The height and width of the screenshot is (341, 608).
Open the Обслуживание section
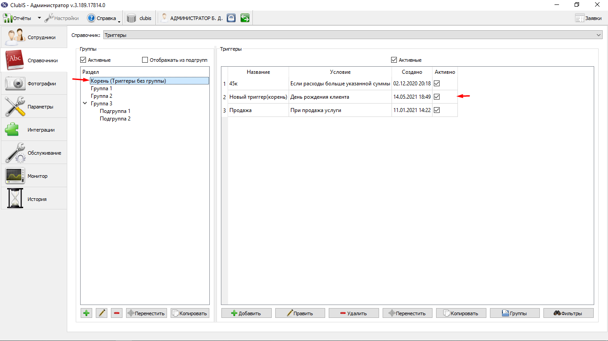[34, 153]
